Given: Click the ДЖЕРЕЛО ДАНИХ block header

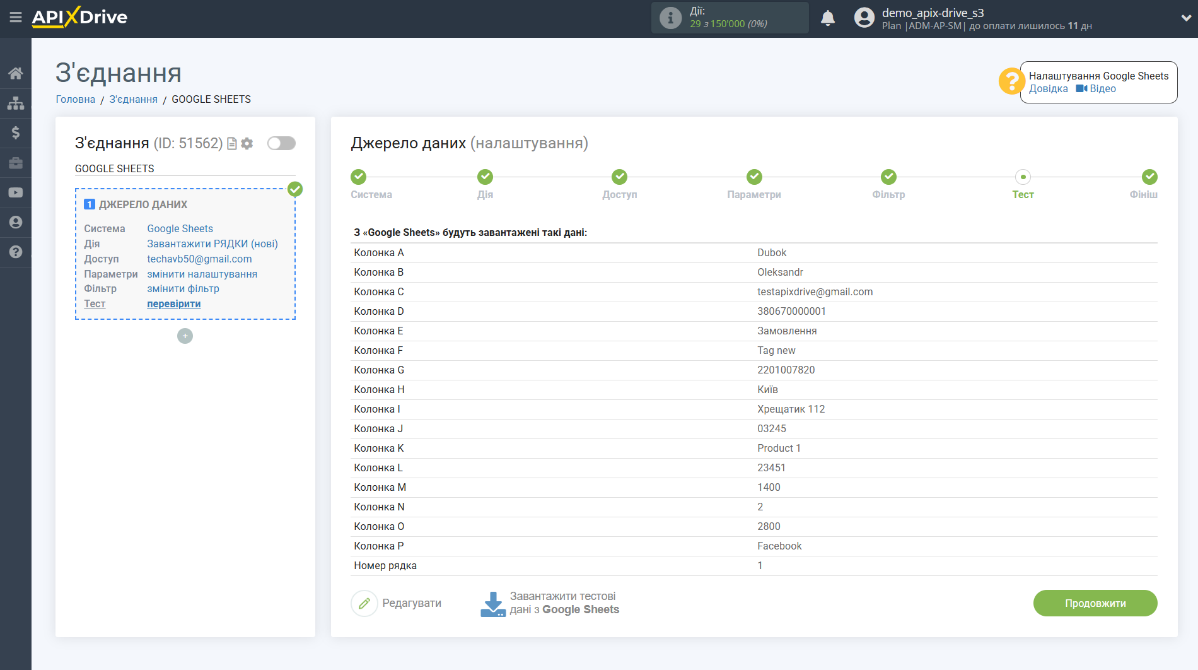Looking at the screenshot, I should pyautogui.click(x=143, y=205).
